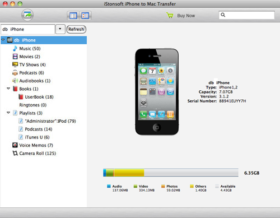Open the device selector dropdown arrow
The image size is (280, 218).
click(x=60, y=29)
